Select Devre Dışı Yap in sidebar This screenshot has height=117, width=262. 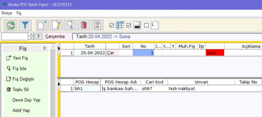tap(26, 100)
